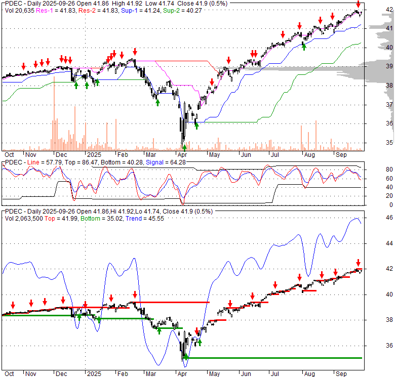Click the Aug label on bottom chart axis
The height and width of the screenshot is (377, 395).
point(309,374)
